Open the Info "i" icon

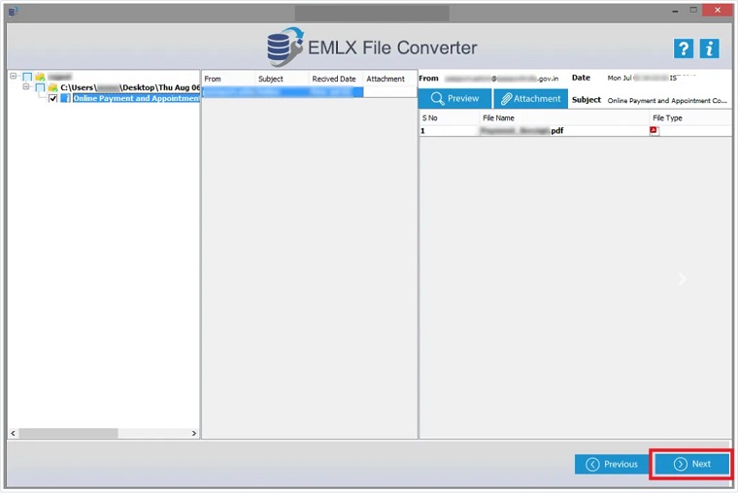tap(709, 49)
